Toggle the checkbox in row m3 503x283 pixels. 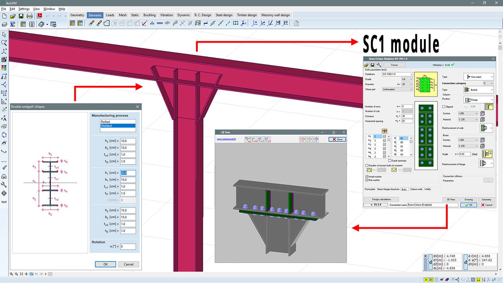click(x=384, y=145)
